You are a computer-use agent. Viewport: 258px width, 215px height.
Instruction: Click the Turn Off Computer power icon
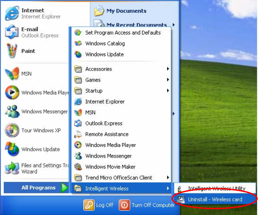click(125, 205)
